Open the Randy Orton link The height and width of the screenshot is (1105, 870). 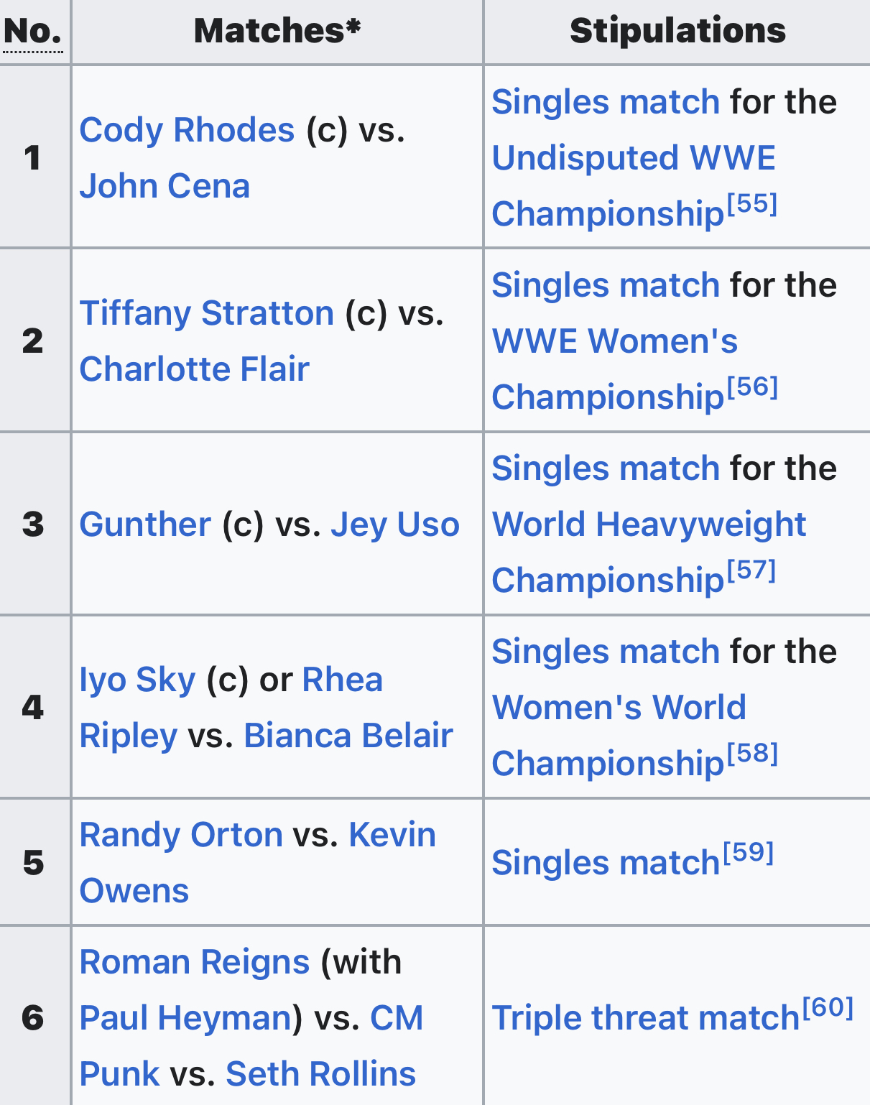(181, 836)
